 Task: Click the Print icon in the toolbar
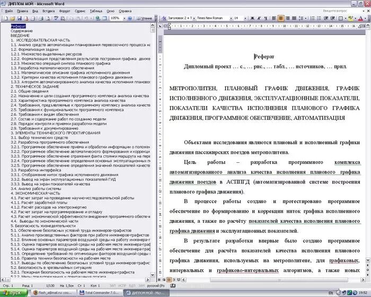(41, 18)
